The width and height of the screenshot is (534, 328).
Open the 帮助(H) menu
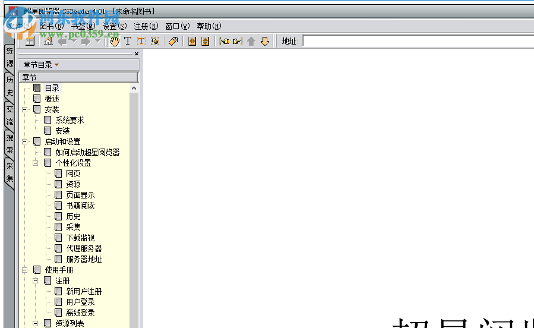208,26
